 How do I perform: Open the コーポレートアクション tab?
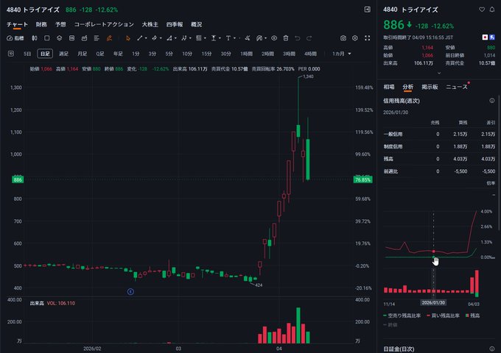tap(104, 24)
